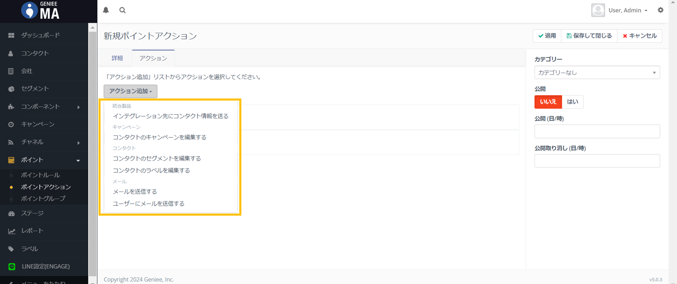This screenshot has width=677, height=284.
Task: Set 公開 toggle to いいえ
Action: click(x=548, y=102)
